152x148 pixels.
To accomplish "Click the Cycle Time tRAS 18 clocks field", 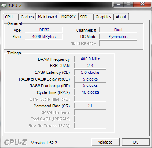I will coord(90,92).
